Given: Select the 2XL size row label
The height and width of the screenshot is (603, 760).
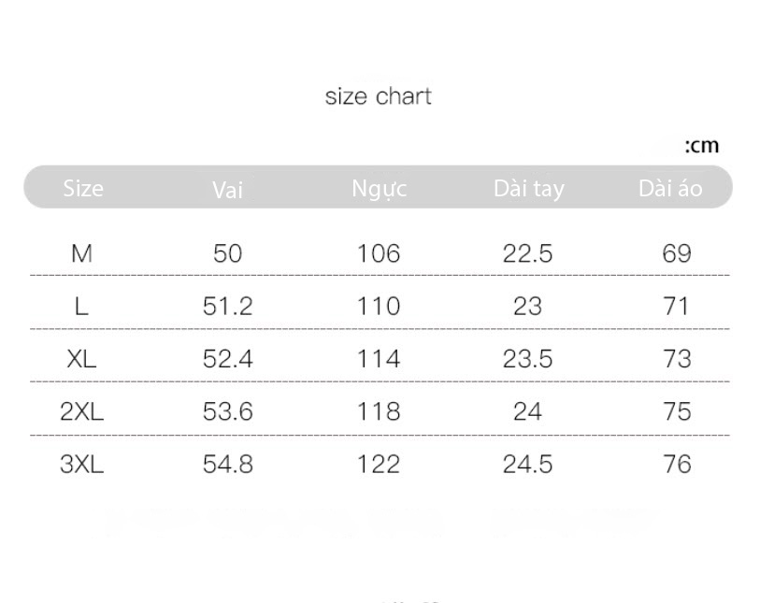Looking at the screenshot, I should coord(81,411).
